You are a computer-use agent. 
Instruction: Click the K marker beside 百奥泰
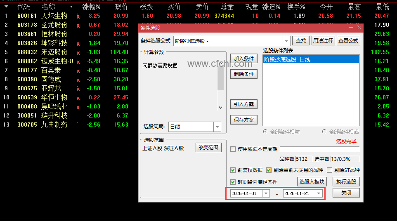coord(78,71)
